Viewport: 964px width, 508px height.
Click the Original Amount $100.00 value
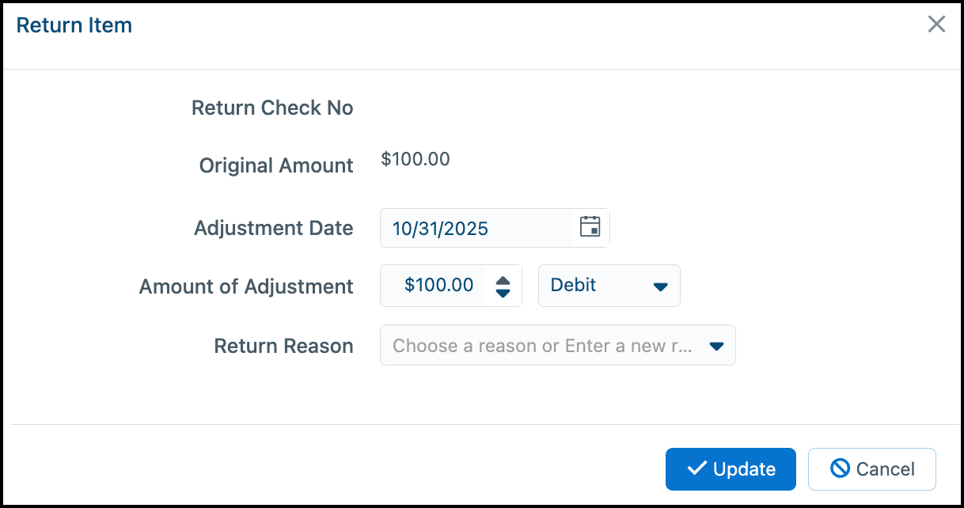click(416, 160)
